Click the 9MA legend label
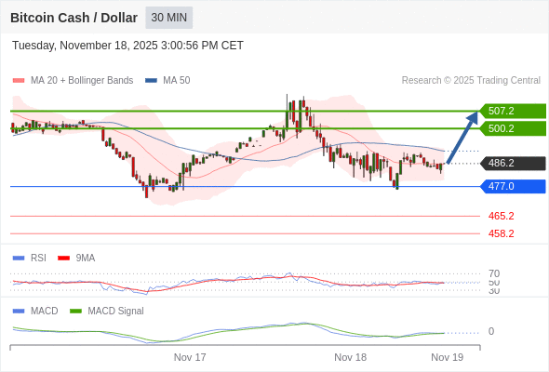 tap(86, 259)
